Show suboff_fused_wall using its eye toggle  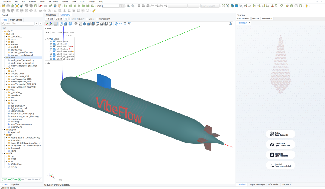[x=51, y=51]
